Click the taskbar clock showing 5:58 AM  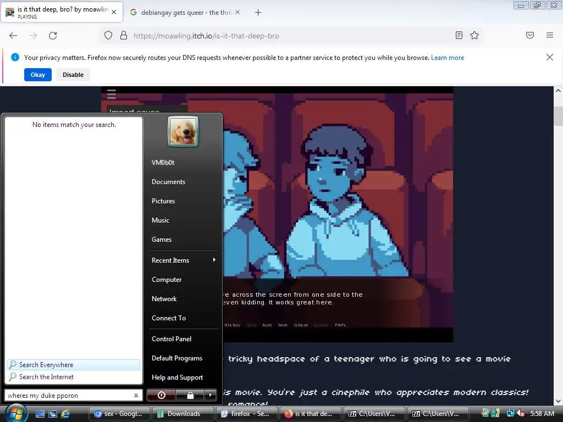(x=542, y=414)
